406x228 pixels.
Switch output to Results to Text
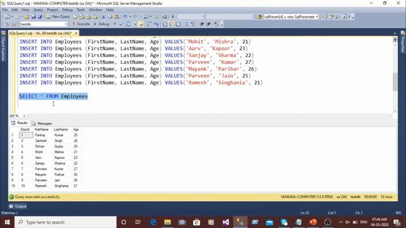(x=165, y=24)
